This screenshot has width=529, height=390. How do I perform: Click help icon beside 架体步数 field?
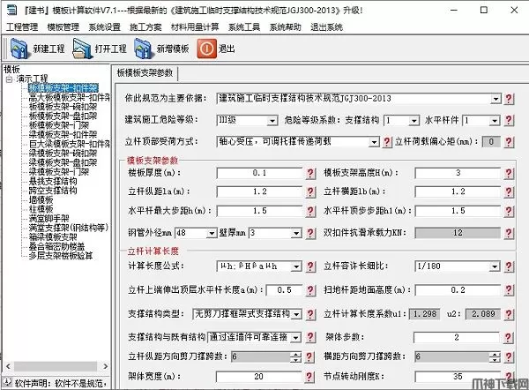[509, 338]
